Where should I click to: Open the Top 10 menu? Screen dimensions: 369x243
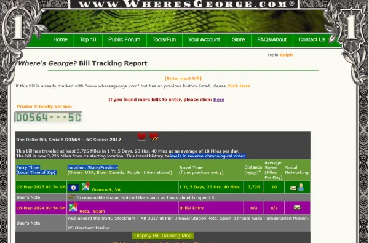point(88,39)
